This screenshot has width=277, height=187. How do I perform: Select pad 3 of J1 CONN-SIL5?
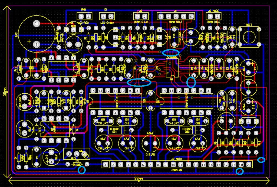click(x=176, y=17)
